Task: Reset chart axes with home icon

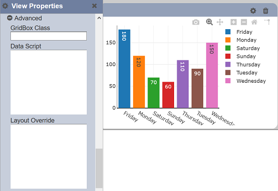Action: click(x=254, y=22)
